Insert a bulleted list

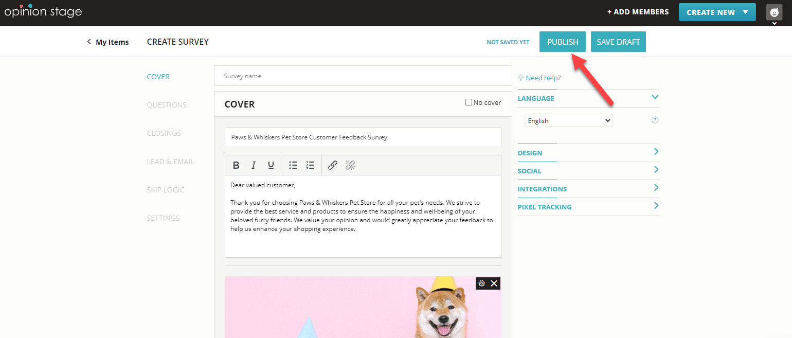coord(293,165)
